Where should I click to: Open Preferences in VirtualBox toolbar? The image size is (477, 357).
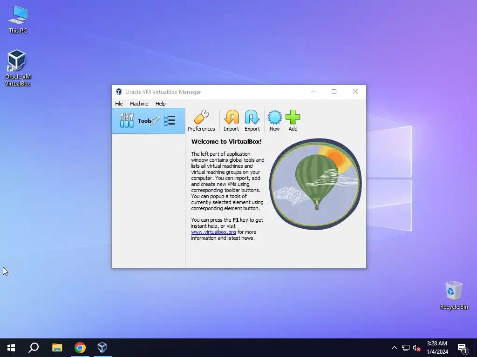201,120
